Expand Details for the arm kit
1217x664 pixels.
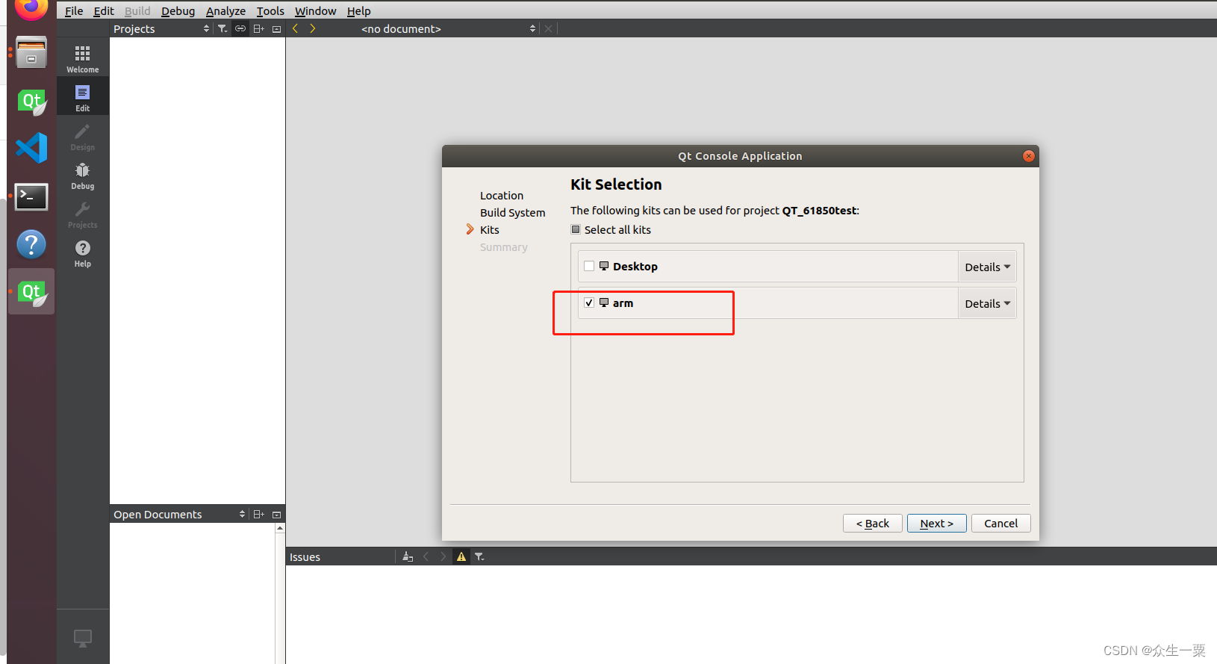(x=987, y=303)
